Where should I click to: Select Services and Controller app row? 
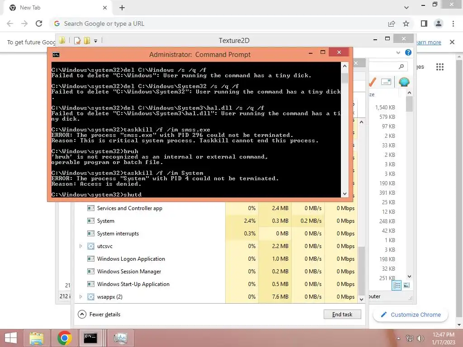tap(216, 208)
